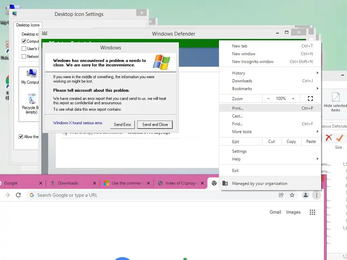
Task: Click the fullscreen icon in Zoom row
Action: point(310,99)
